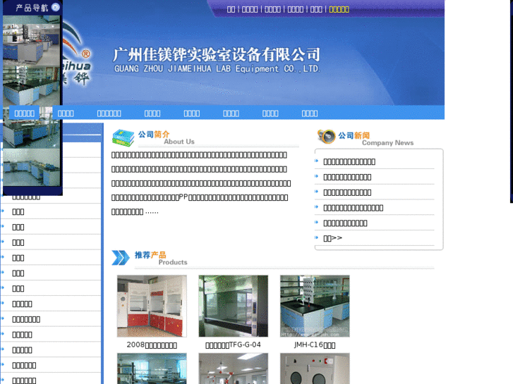Click the Products heading text
513x384 pixels.
[173, 262]
